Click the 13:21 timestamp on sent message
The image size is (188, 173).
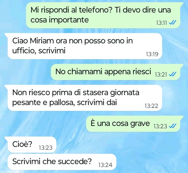[161, 74]
